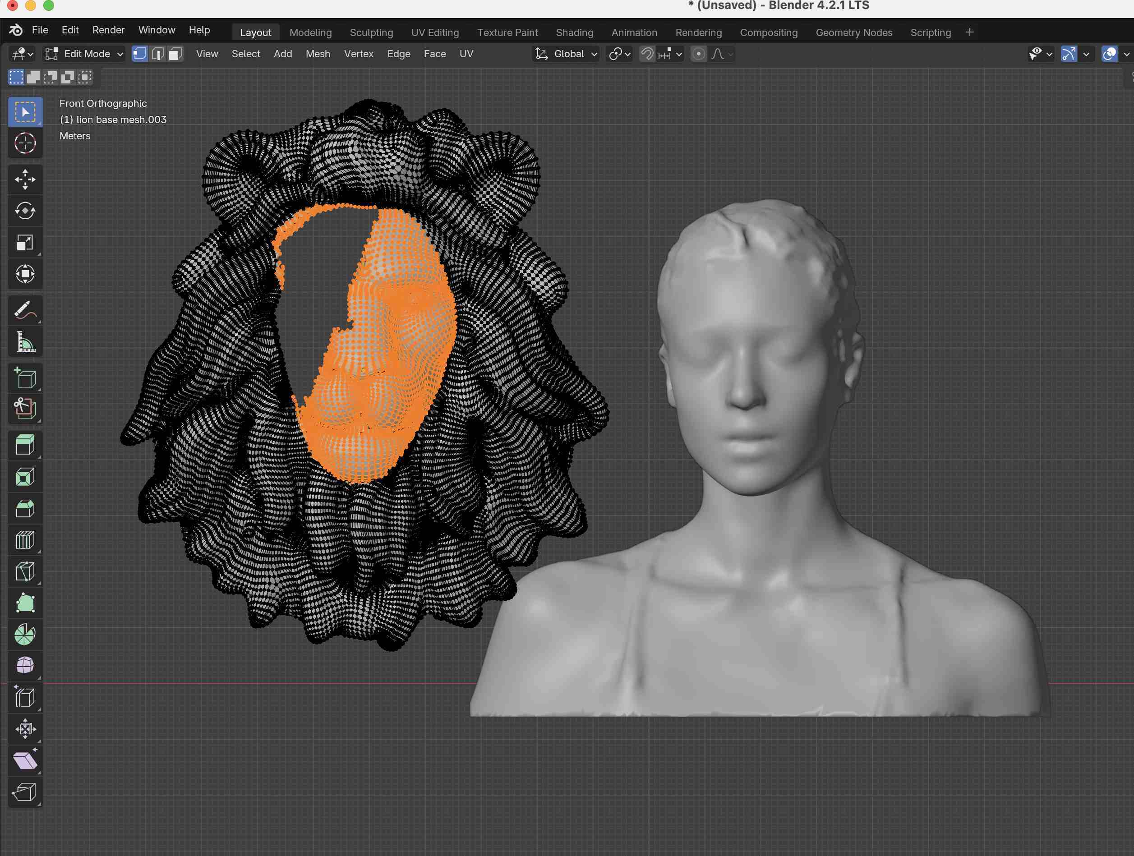The width and height of the screenshot is (1134, 856).
Task: Open the Edge menu in header
Action: coord(398,54)
